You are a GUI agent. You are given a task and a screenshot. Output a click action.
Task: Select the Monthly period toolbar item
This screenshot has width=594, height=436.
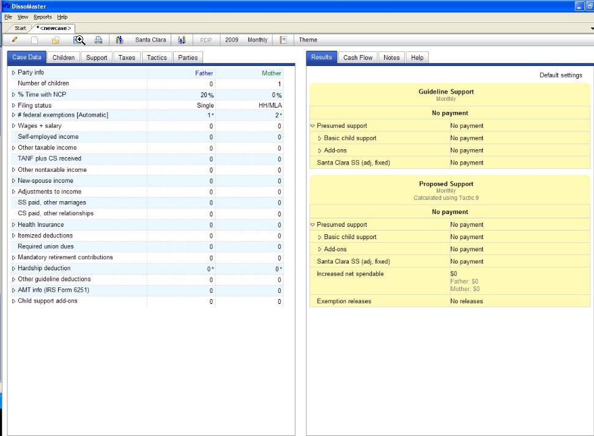[258, 40]
